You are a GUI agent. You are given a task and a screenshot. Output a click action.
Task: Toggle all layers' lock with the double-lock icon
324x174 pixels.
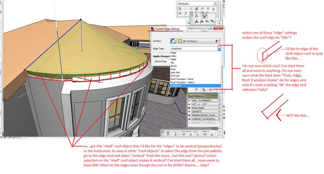(x=176, y=133)
